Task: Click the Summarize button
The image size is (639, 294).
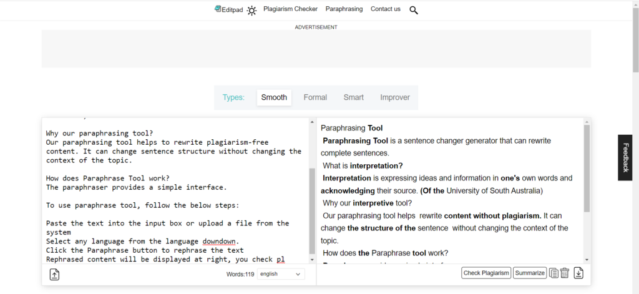Action: point(530,273)
